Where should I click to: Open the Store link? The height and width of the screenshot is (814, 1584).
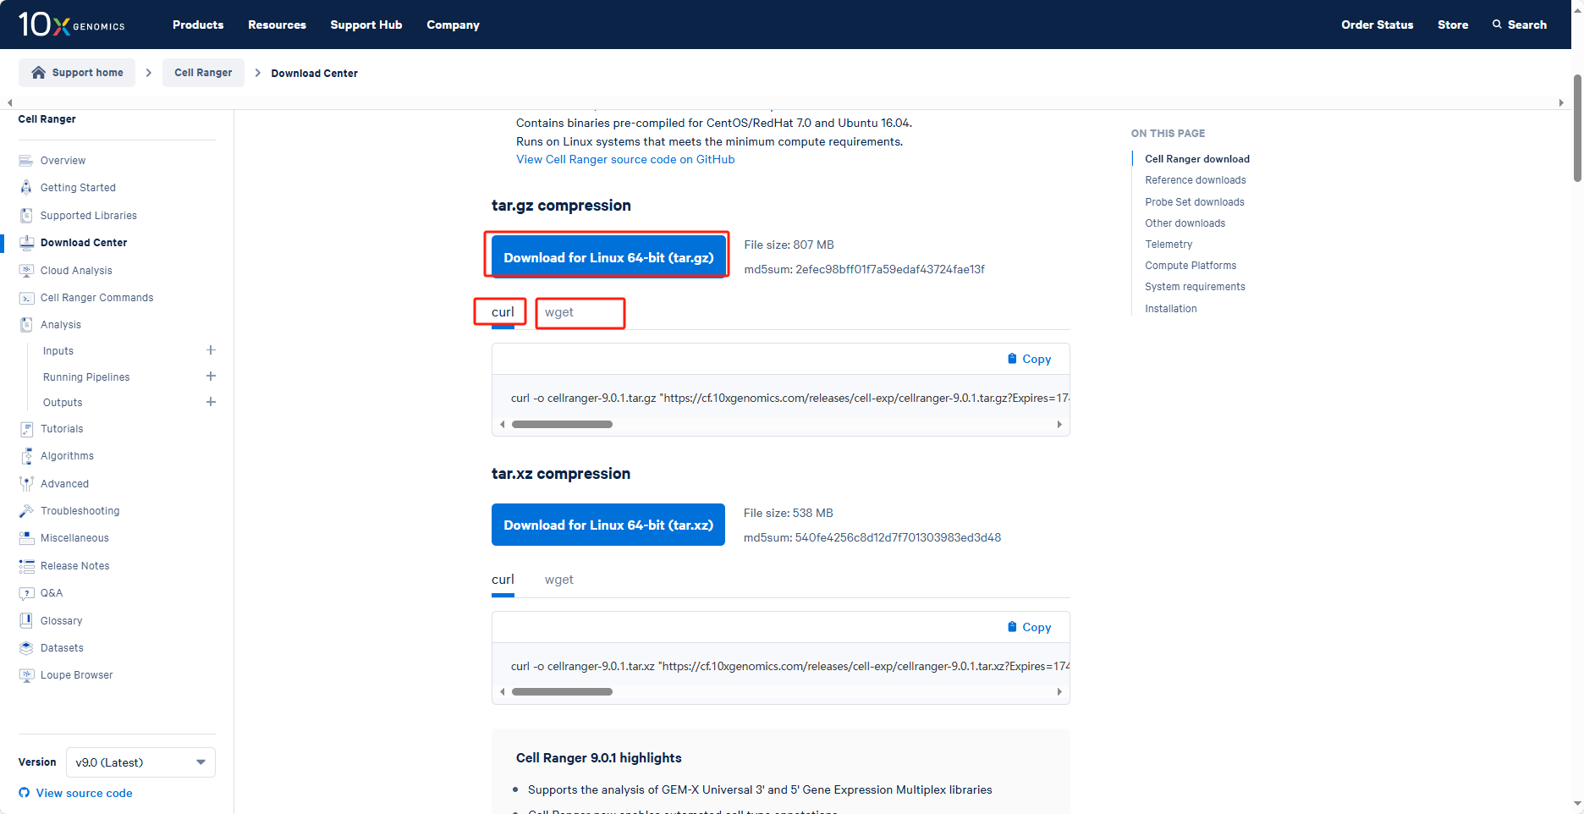click(1453, 25)
